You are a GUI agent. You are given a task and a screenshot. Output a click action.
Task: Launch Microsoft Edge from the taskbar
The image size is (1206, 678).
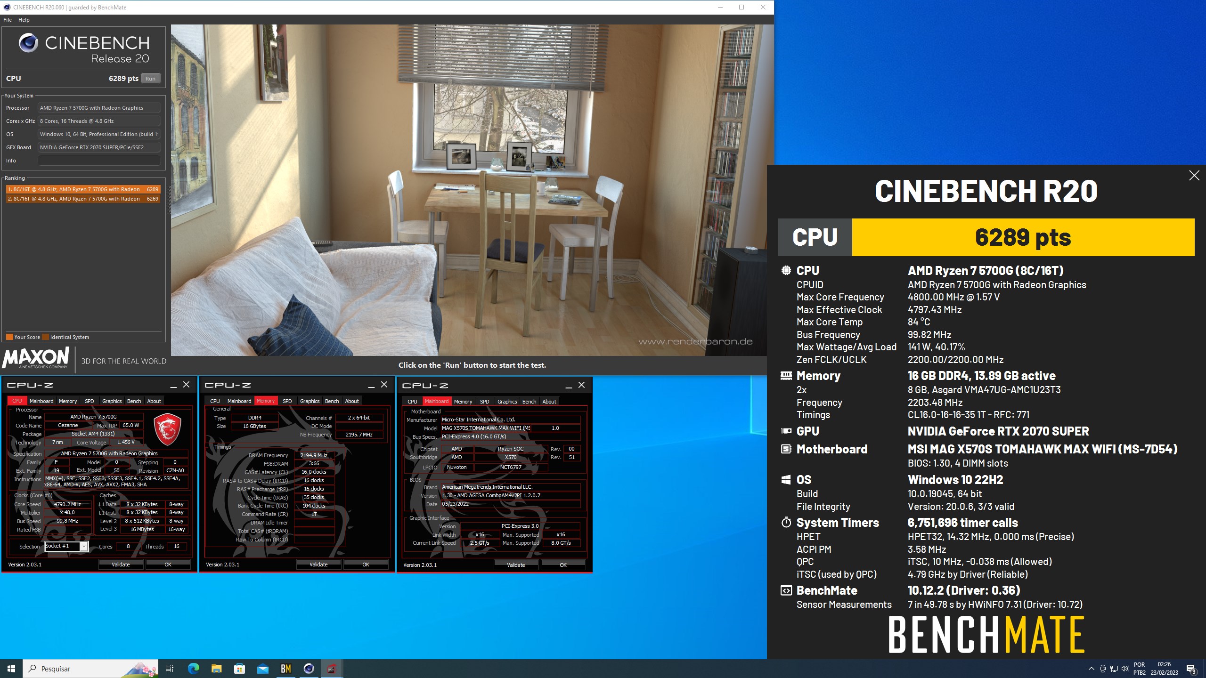[x=193, y=669]
